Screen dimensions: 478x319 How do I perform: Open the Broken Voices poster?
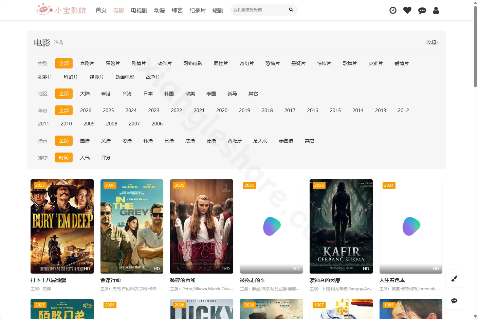(202, 226)
